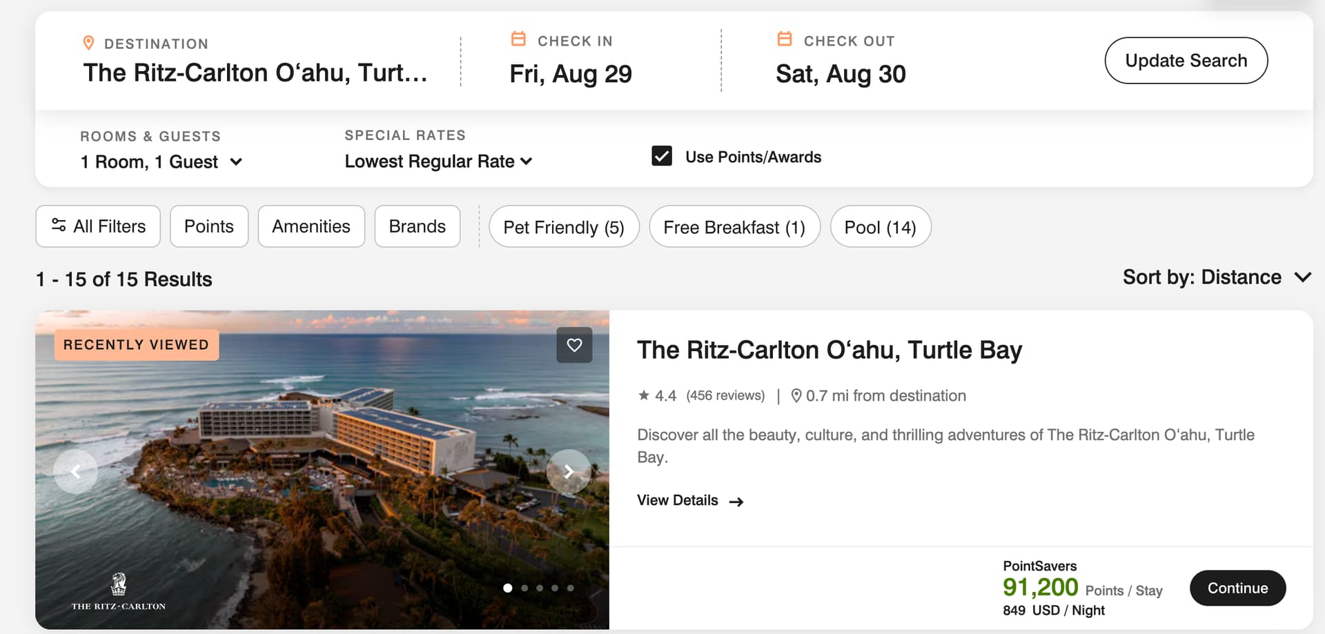Open the Brands filter menu
The image size is (1325, 634).
click(417, 226)
